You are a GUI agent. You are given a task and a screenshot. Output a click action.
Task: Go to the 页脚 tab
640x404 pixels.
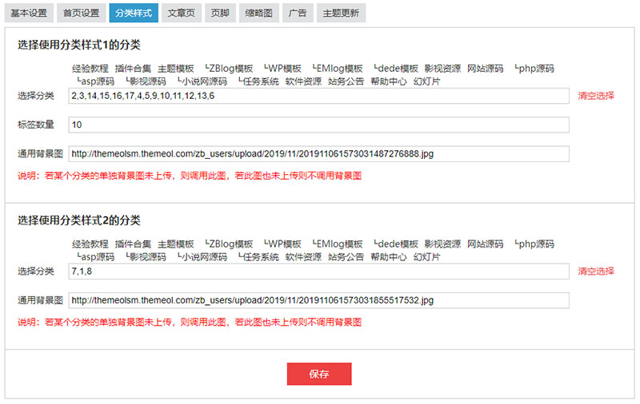(219, 14)
